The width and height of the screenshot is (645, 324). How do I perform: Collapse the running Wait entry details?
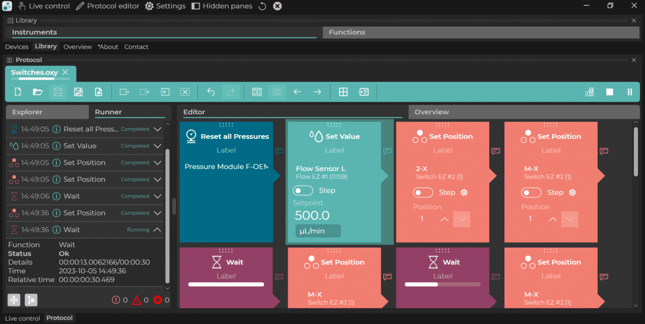(x=157, y=230)
